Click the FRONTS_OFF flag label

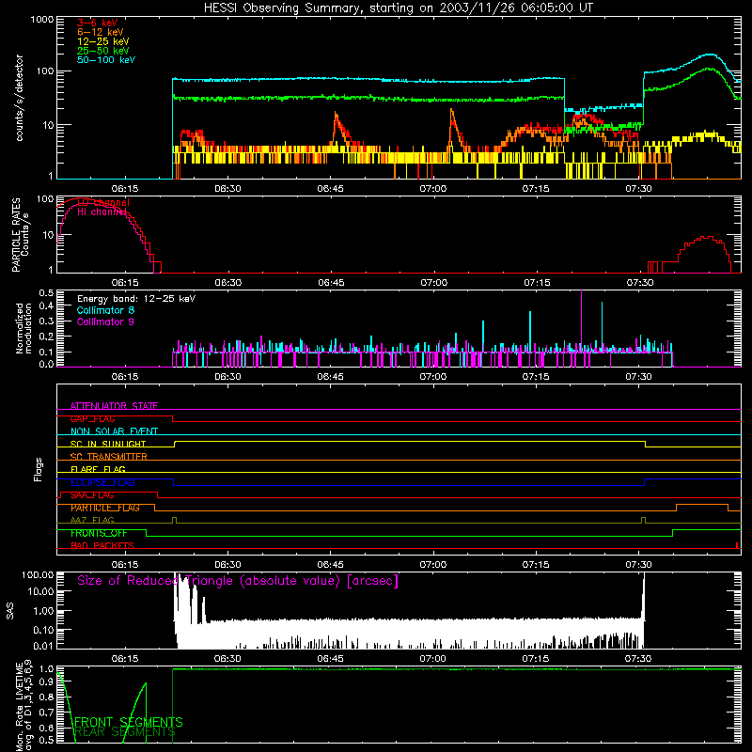(x=99, y=533)
